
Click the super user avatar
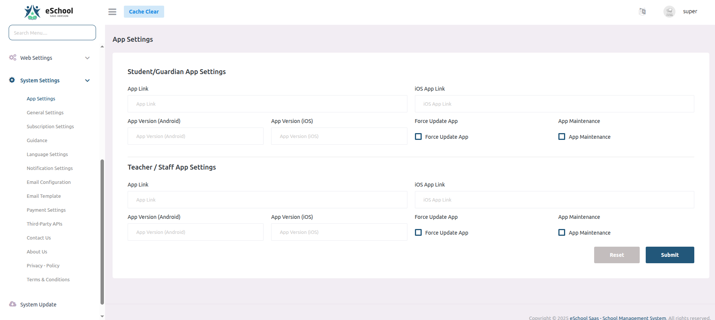669,12
